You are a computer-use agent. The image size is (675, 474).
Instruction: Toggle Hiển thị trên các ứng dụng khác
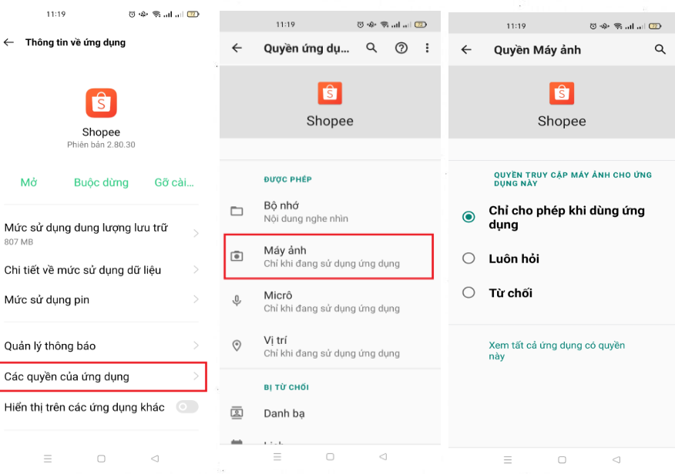[186, 407]
